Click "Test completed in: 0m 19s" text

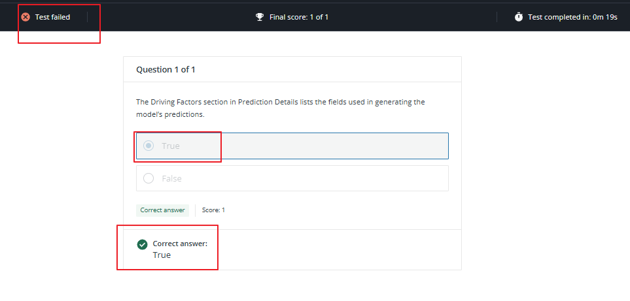[572, 17]
